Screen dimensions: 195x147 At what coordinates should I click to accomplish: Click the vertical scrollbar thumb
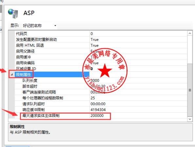(190, 90)
